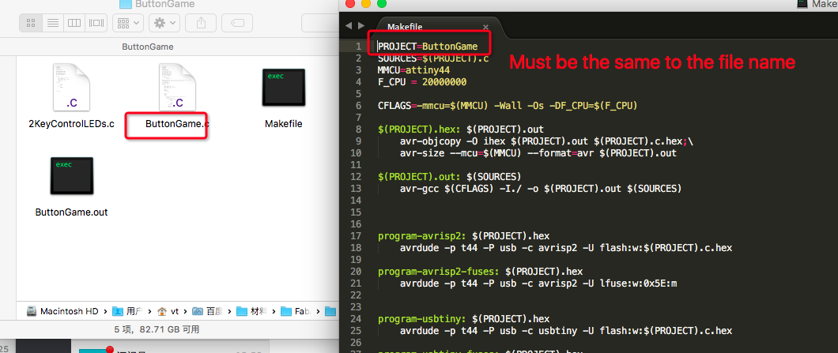Viewport: 838px width, 353px height.
Task: Switch Finder to Cover Flow view
Action: 96,23
